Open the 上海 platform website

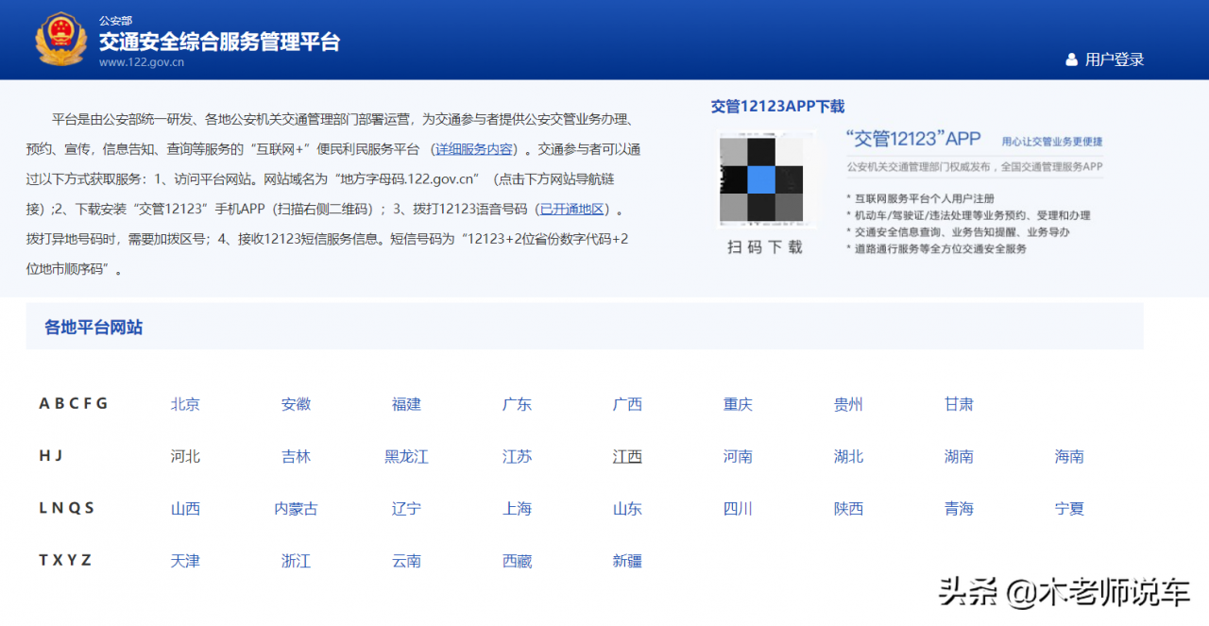pyautogui.click(x=516, y=508)
